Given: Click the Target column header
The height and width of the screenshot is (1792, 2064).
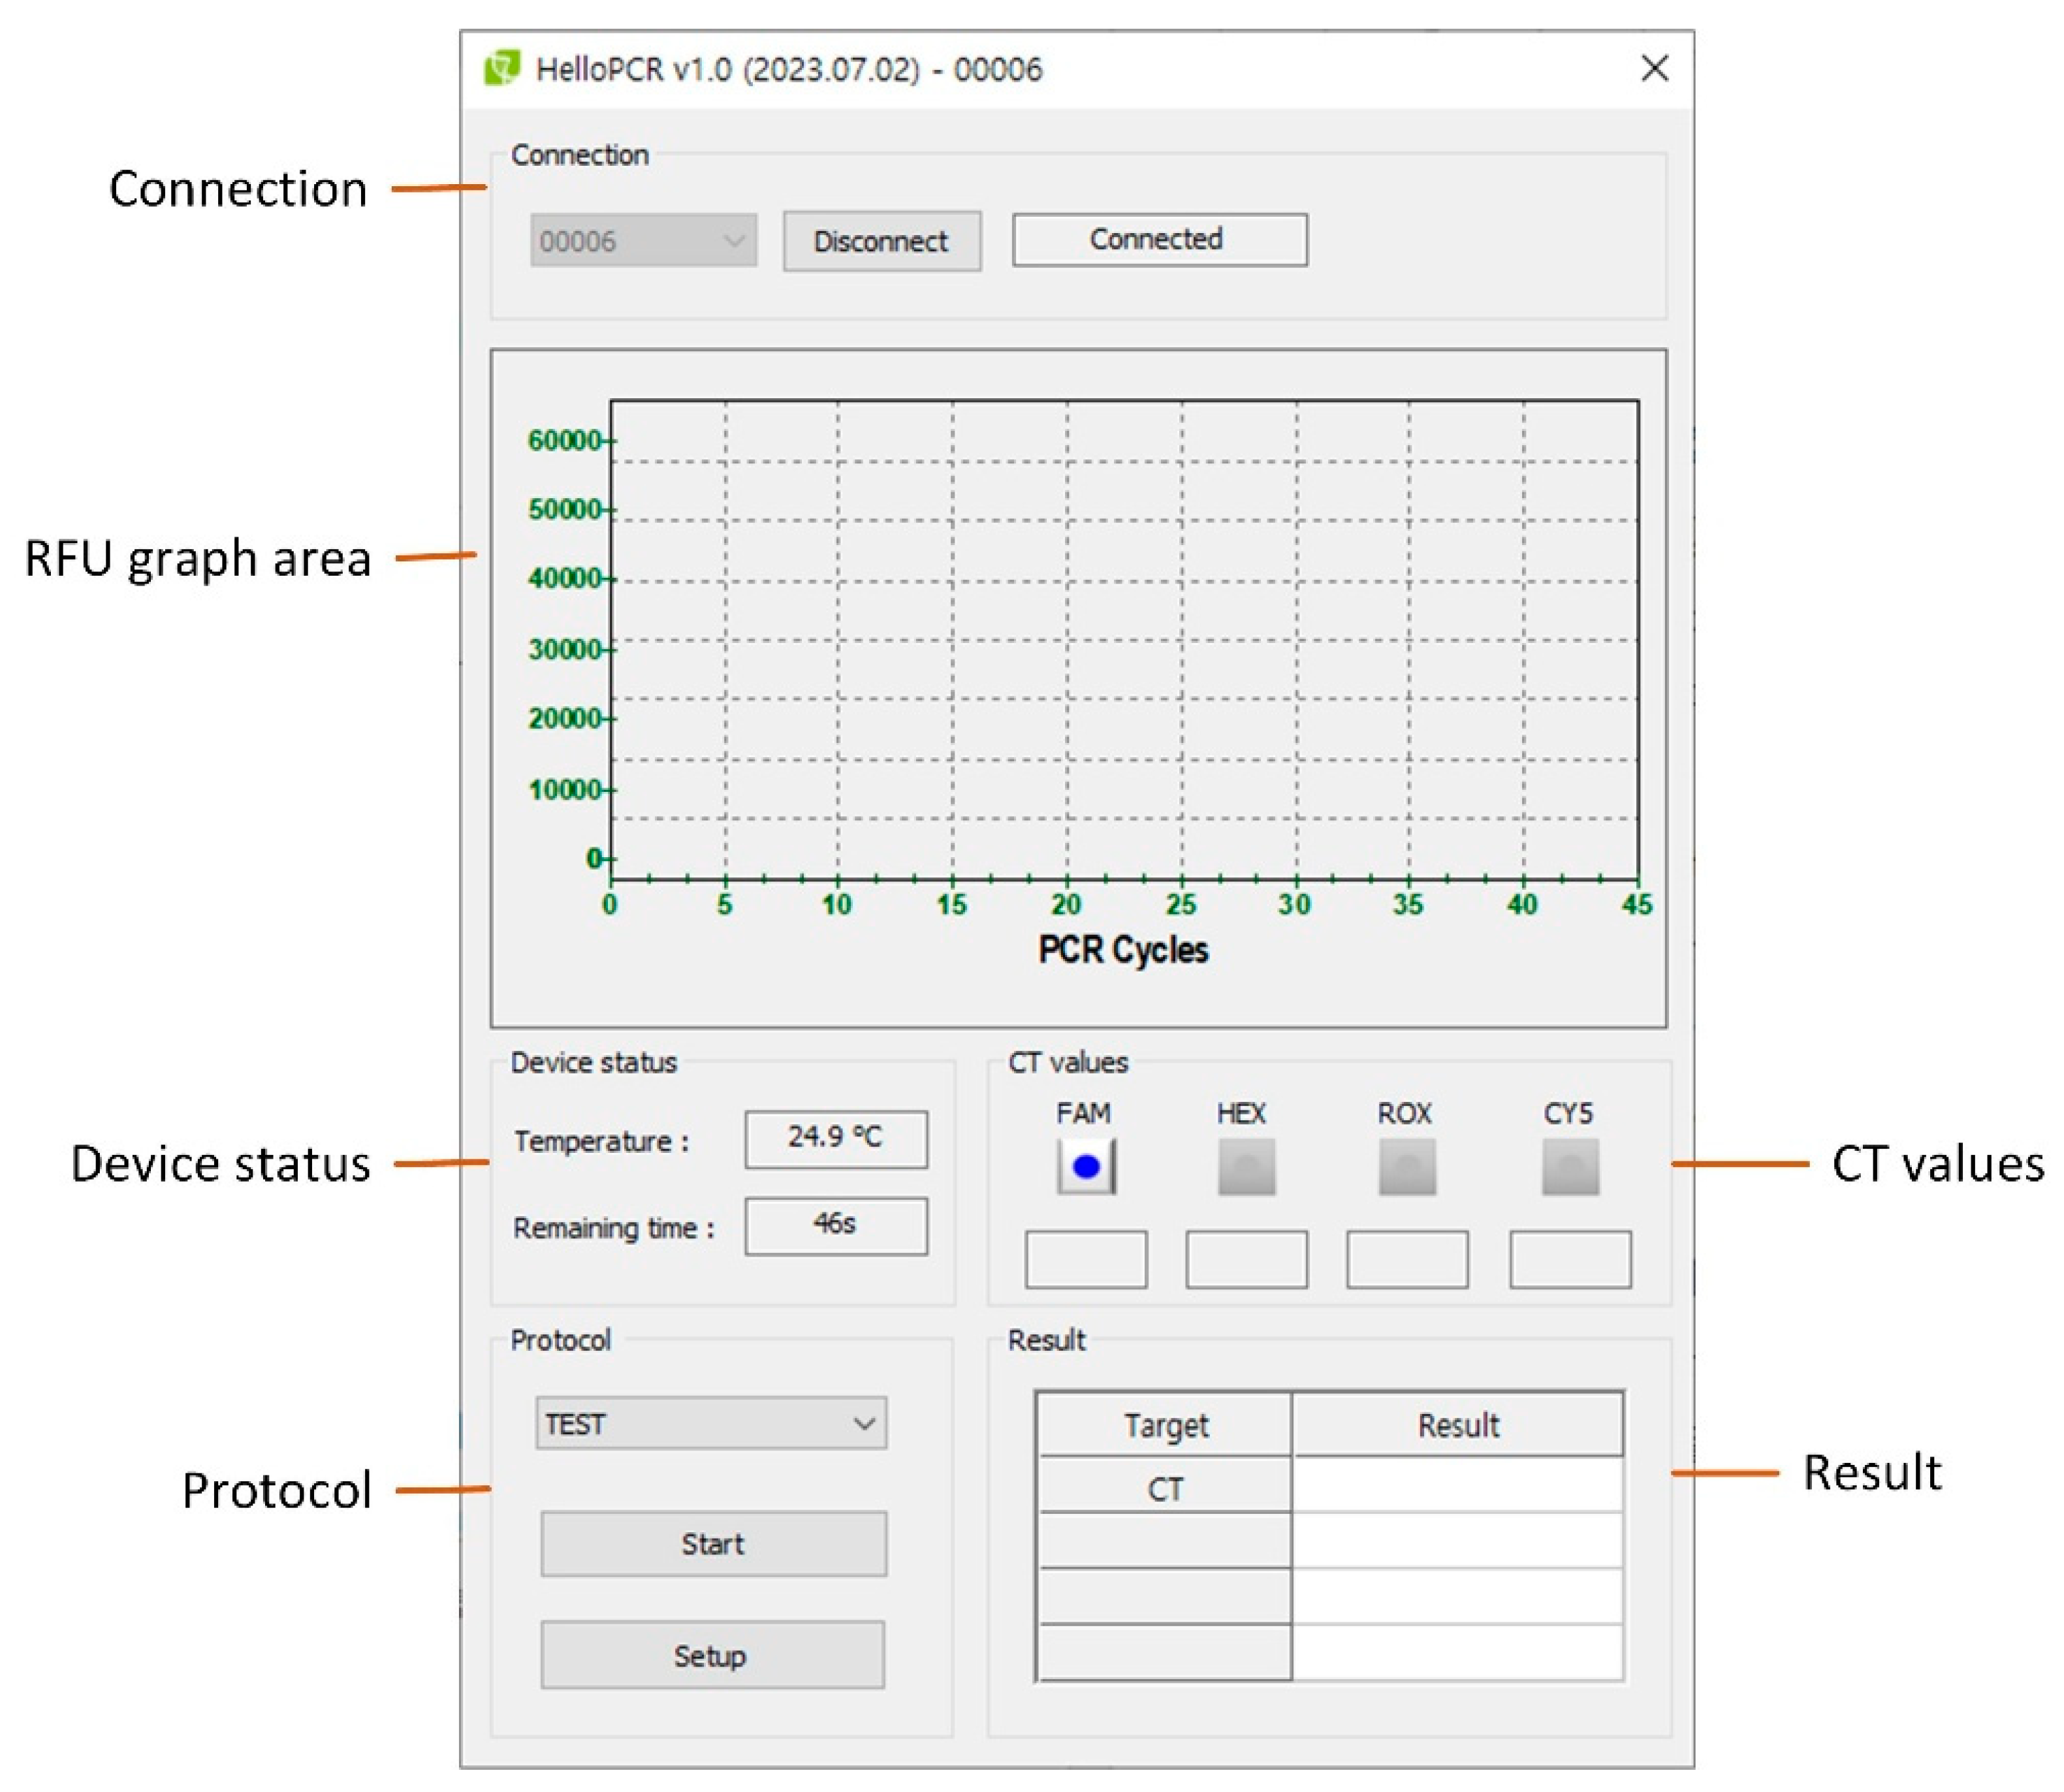Looking at the screenshot, I should tap(1165, 1425).
